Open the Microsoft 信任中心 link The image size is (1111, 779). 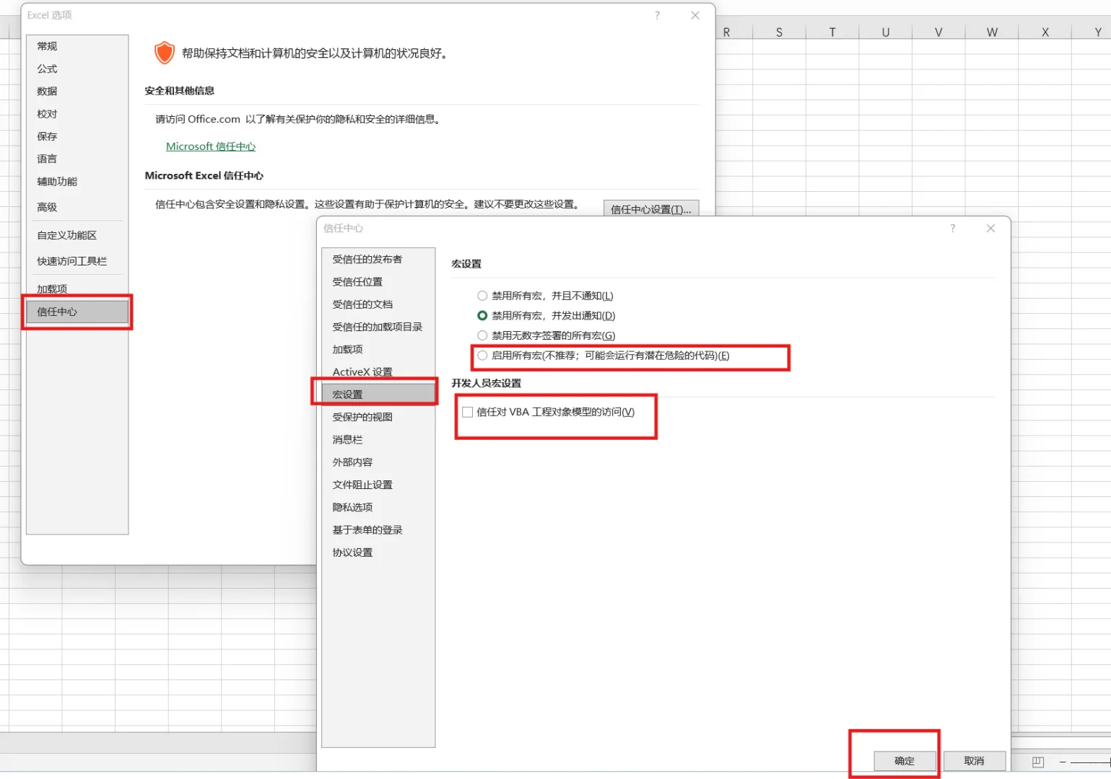click(211, 146)
